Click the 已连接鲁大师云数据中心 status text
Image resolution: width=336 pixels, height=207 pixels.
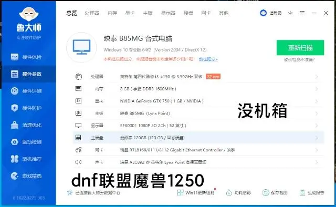[x=98, y=193]
